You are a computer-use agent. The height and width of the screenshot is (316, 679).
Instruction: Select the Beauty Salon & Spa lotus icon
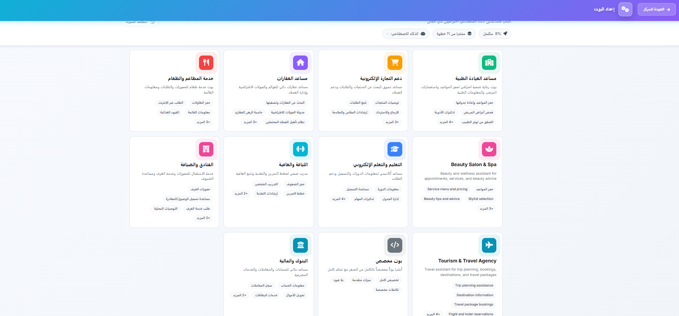pos(489,149)
